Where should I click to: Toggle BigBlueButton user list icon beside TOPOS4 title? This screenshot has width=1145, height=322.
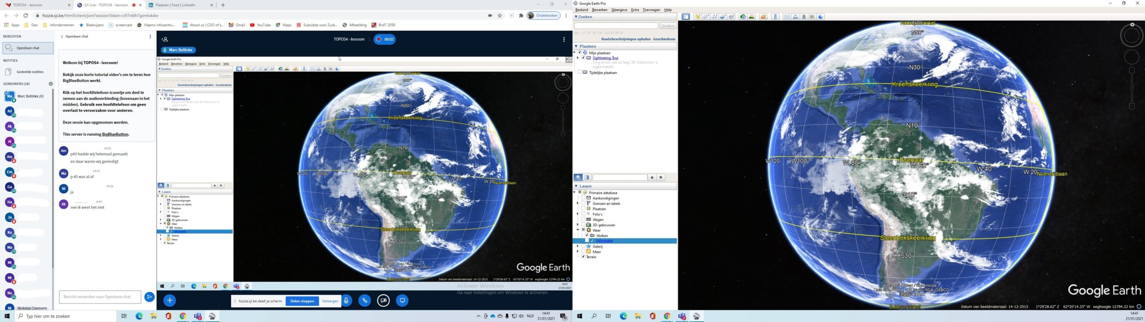165,39
